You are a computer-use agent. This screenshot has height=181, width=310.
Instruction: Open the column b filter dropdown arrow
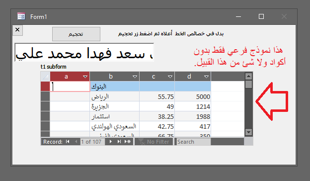tap(135, 77)
